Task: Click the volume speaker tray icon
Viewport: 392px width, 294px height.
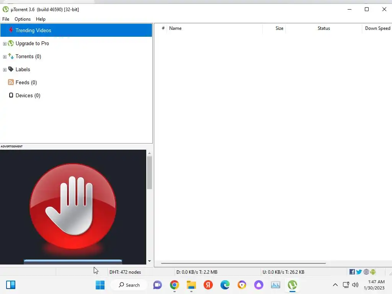Action: coord(355,285)
